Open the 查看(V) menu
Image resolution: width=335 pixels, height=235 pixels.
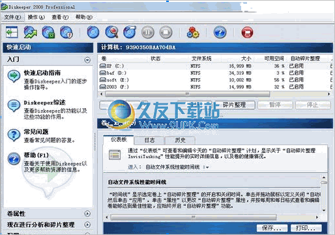pos(60,17)
